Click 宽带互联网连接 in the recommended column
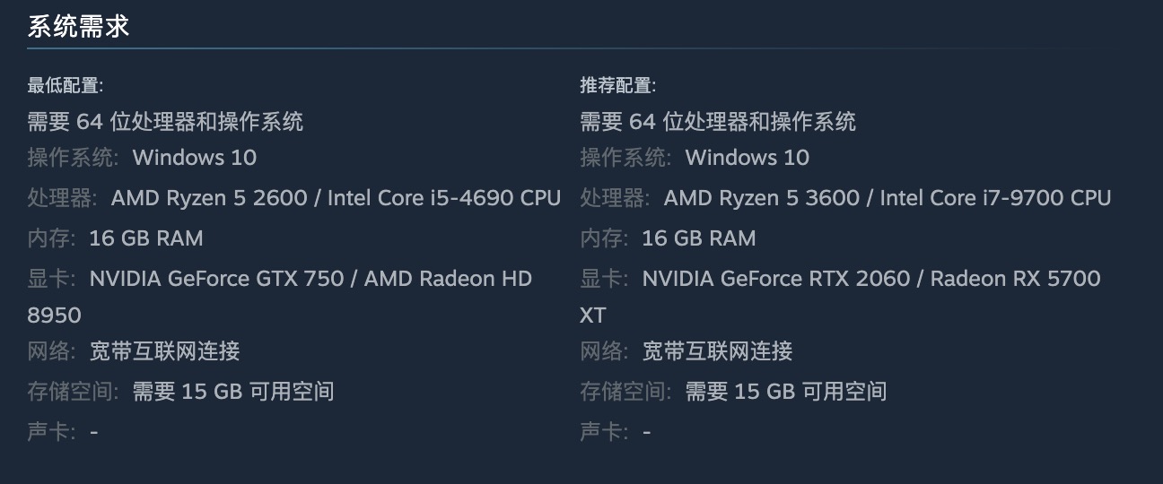Viewport: 1163px width, 484px height. [718, 350]
